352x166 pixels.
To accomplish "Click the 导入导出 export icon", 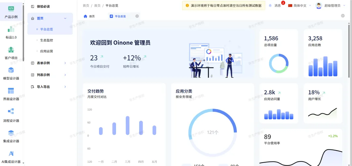I will tap(33, 87).
